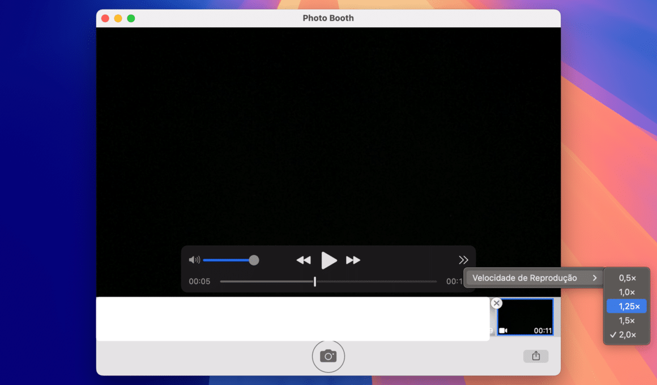Viewport: 657px width, 385px height.
Task: Take a photo with the camera button
Action: (x=328, y=356)
